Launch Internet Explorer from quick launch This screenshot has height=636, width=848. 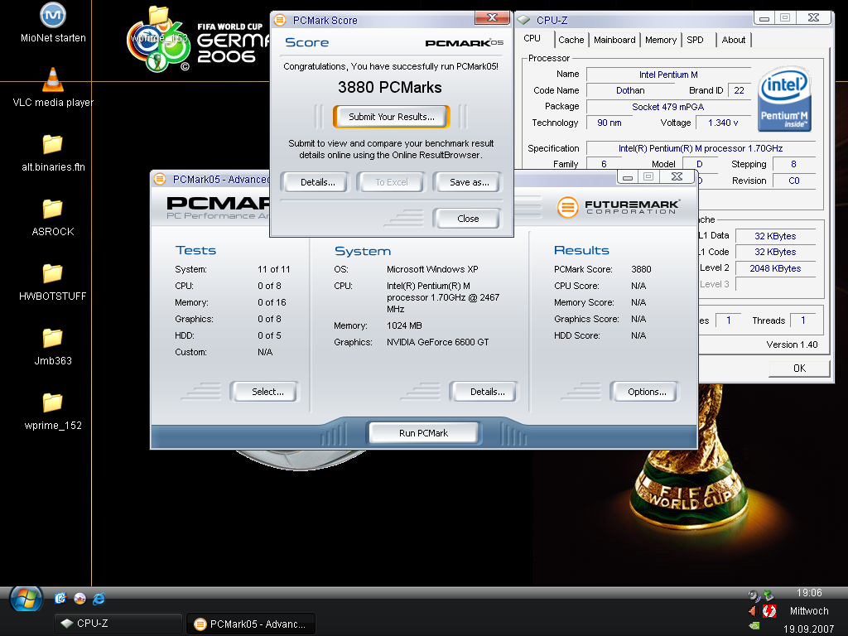[99, 599]
